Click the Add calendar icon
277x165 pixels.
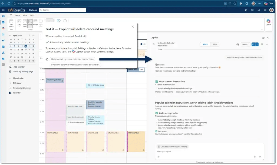pyautogui.click(x=10, y=67)
